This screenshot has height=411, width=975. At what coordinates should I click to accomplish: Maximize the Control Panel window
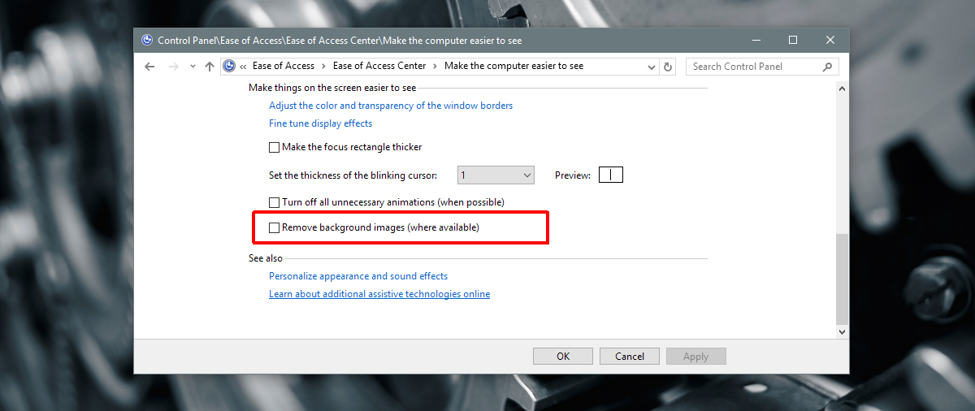tap(793, 40)
